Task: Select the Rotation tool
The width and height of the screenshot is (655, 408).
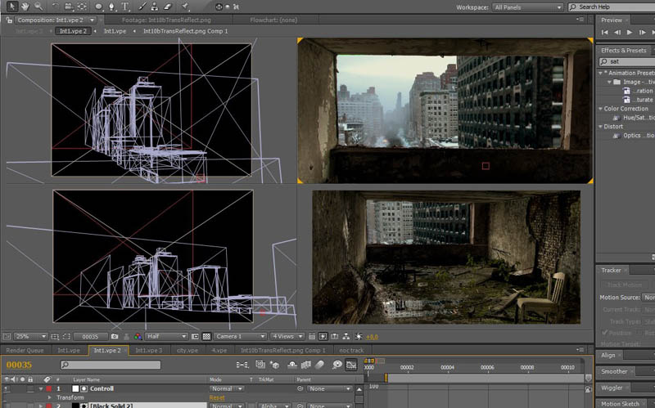Action: click(56, 7)
